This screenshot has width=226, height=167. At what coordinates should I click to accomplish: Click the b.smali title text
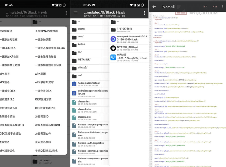click(168, 7)
